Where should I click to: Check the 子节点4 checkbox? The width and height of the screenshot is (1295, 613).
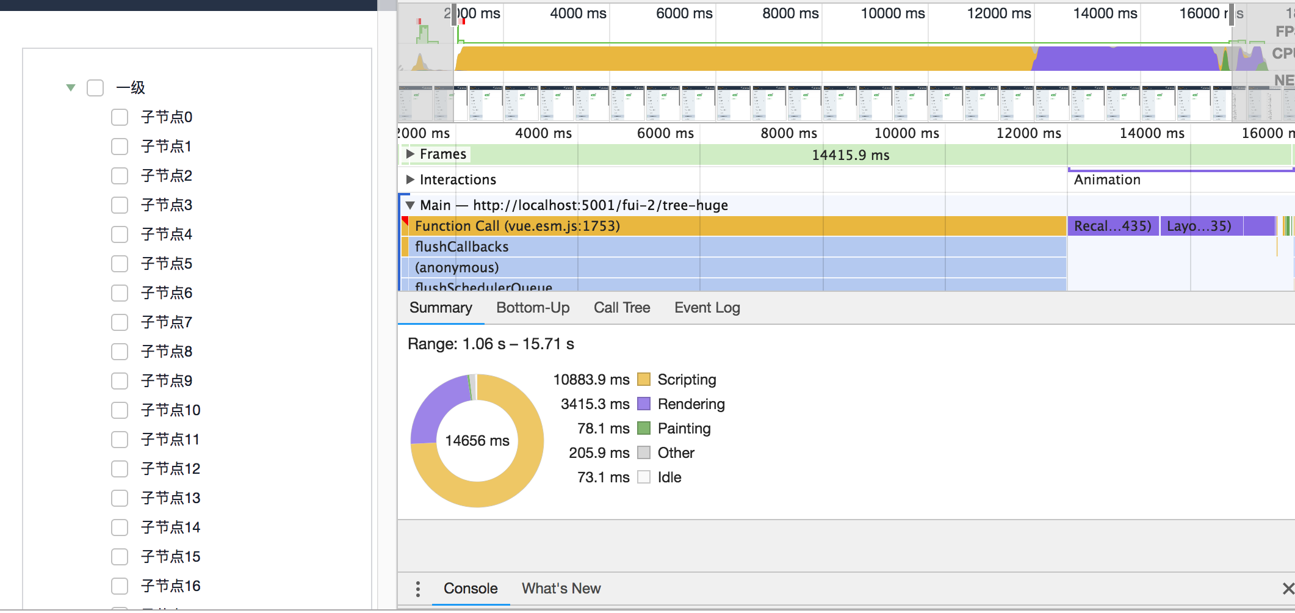point(120,234)
